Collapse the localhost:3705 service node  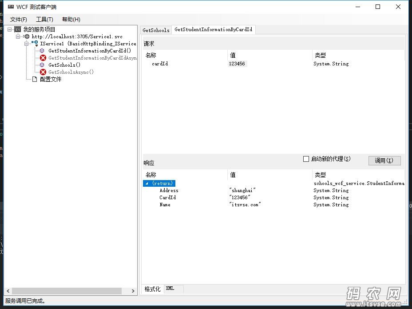(18, 36)
